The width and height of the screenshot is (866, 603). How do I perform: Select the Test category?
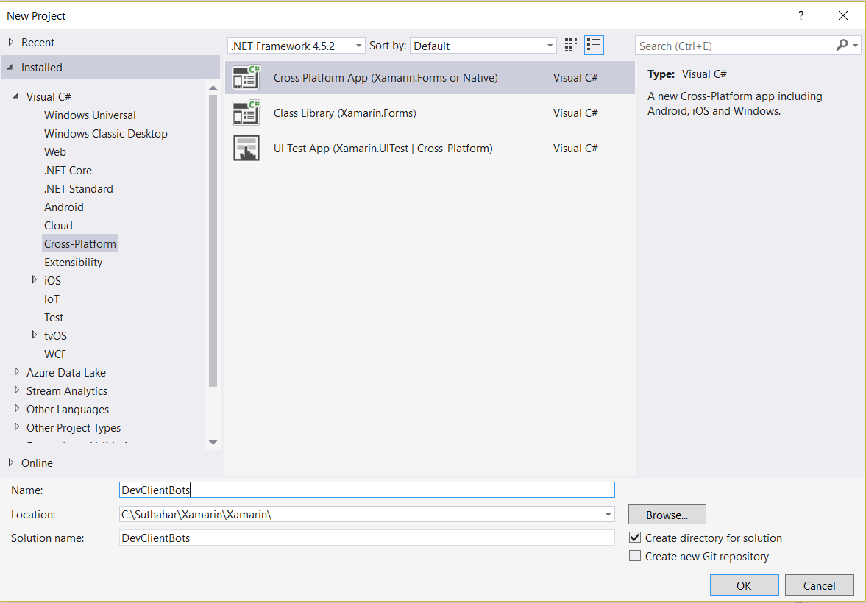(54, 318)
